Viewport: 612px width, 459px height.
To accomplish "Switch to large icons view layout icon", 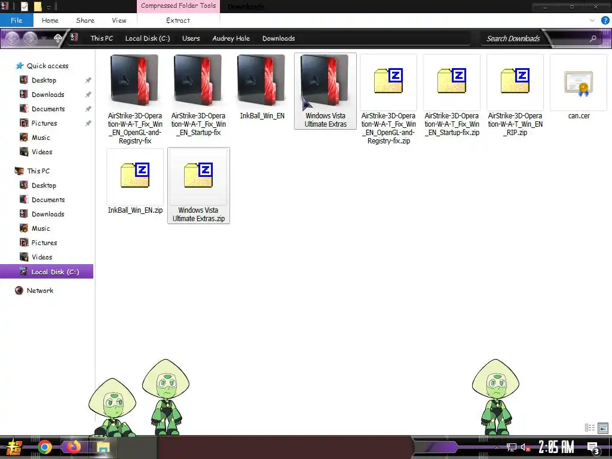I will tap(603, 428).
